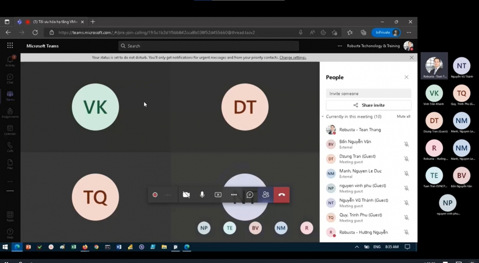Mute icon next to Manh, Nguyen Le Duc

pyautogui.click(x=406, y=174)
